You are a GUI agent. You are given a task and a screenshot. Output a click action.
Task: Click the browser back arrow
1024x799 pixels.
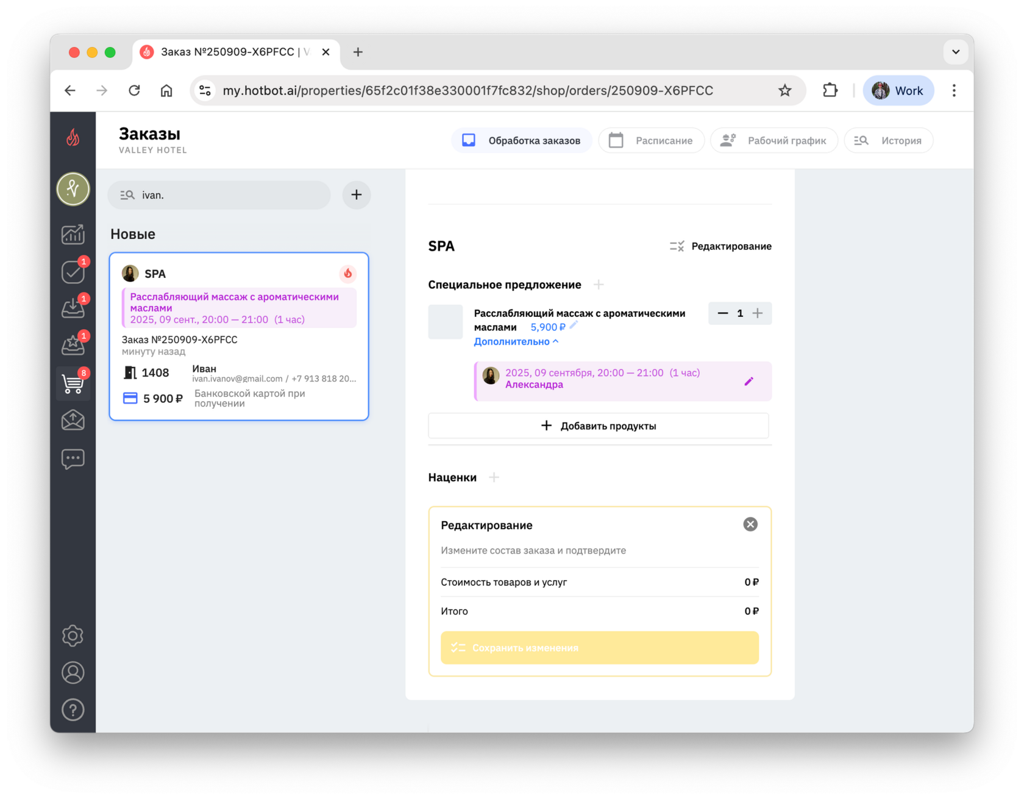pyautogui.click(x=70, y=91)
